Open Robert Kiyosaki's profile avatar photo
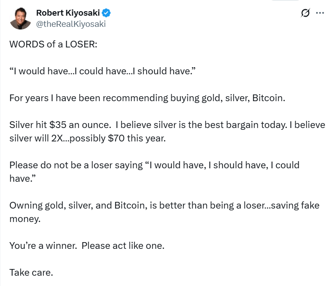 20,18
